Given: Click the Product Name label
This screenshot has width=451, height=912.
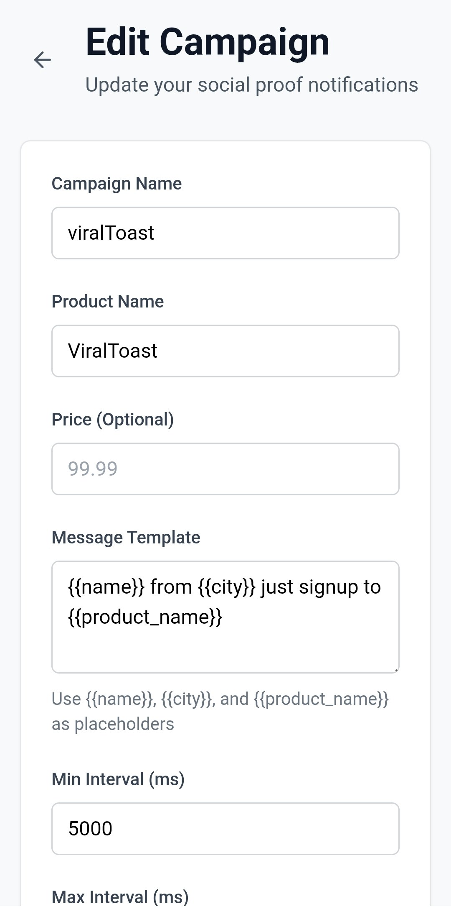Looking at the screenshot, I should click(107, 301).
